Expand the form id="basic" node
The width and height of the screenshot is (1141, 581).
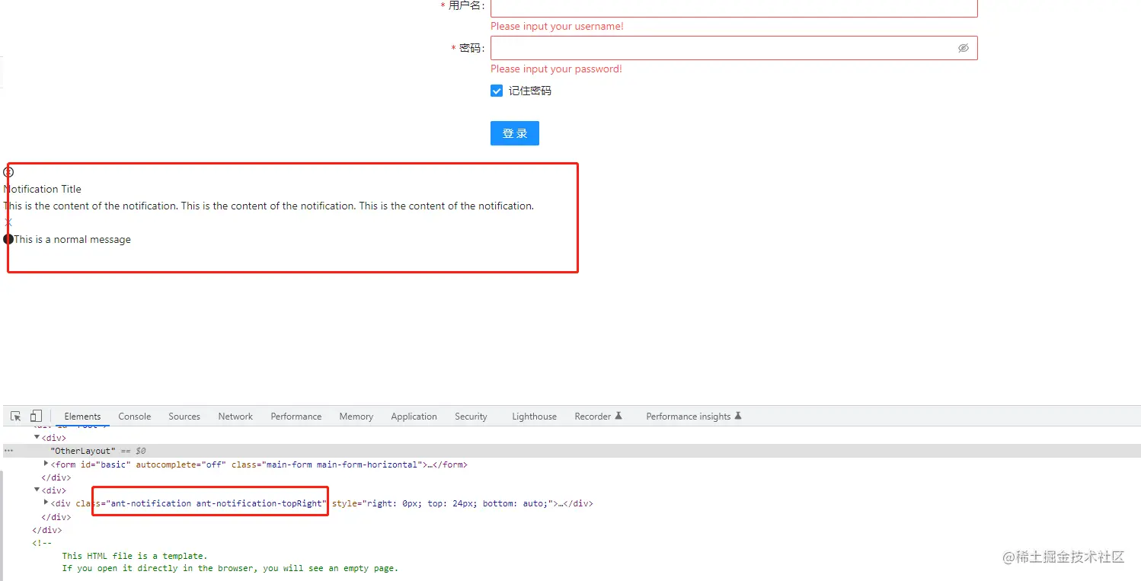tap(46, 464)
